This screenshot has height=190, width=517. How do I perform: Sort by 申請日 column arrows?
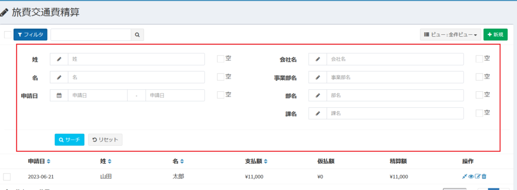point(48,161)
